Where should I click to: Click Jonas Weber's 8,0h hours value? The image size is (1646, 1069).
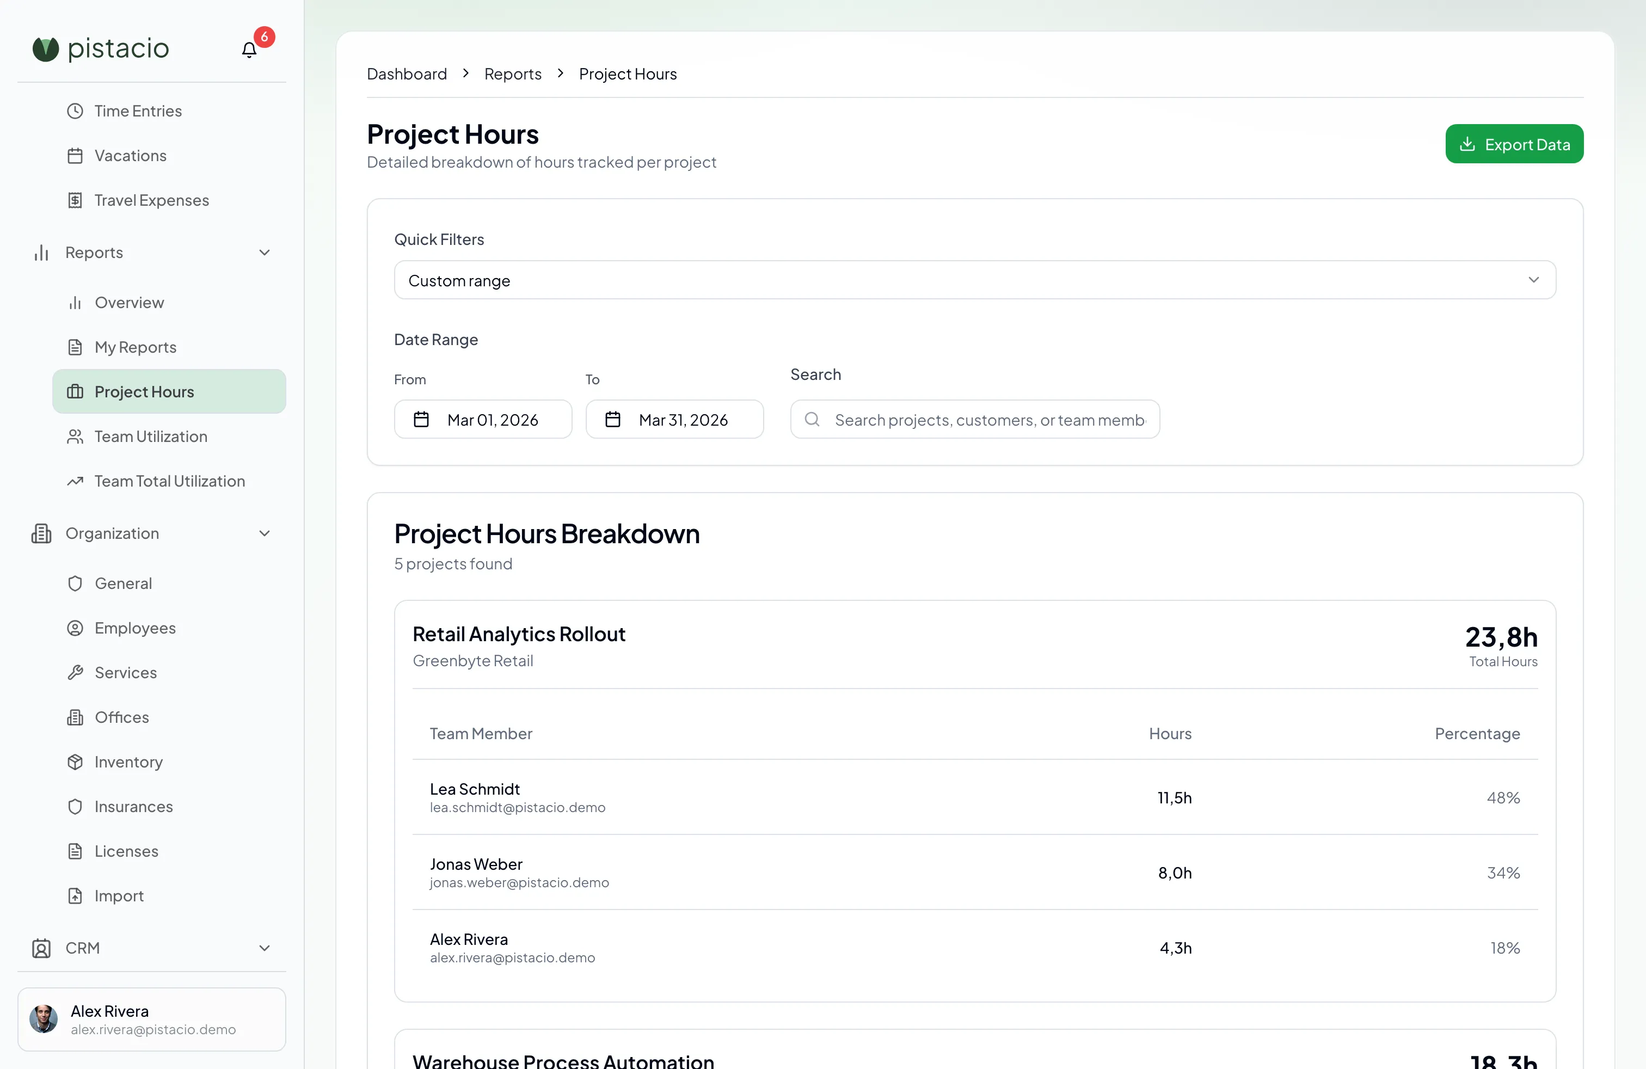pyautogui.click(x=1175, y=873)
